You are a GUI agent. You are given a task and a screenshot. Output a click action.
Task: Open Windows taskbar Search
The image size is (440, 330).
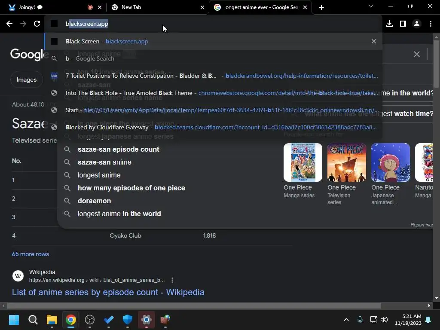33,320
